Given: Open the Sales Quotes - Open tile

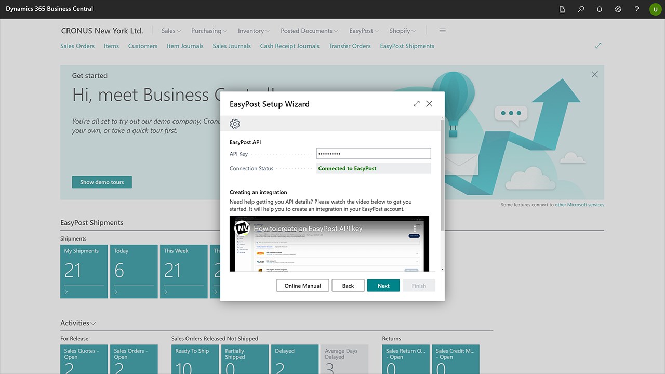Looking at the screenshot, I should click(84, 359).
